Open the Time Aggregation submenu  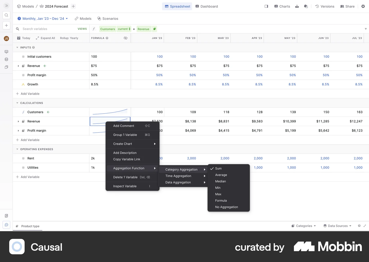(x=183, y=176)
